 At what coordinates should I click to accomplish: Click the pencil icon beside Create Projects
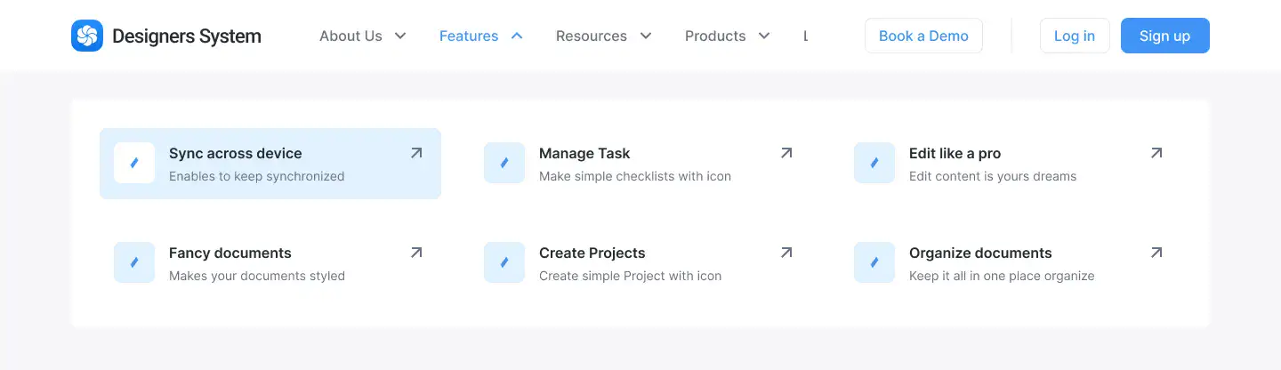tap(504, 262)
